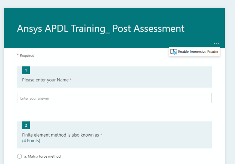The width and height of the screenshot is (235, 164).
Task: Click the Required note text
Action: [x=27, y=55]
